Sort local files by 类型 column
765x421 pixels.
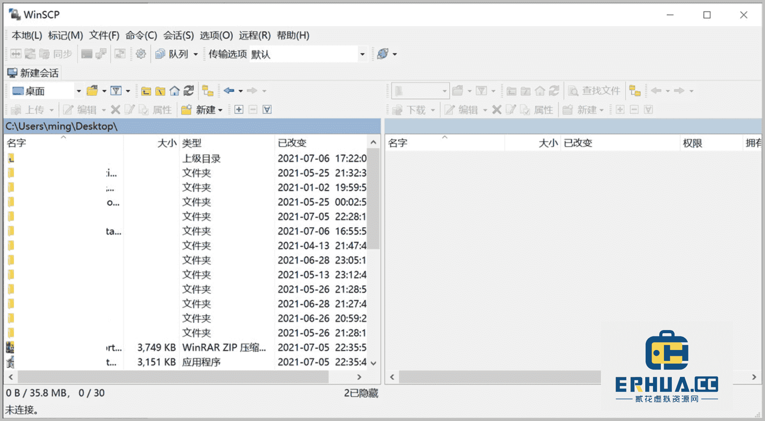227,143
